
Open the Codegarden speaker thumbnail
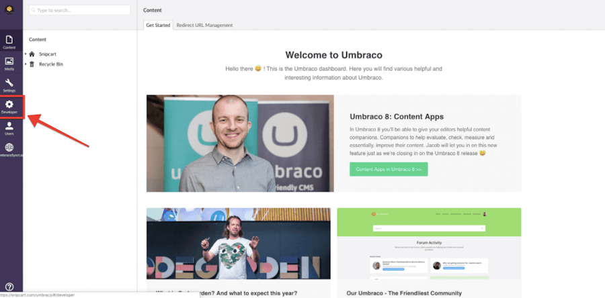(239, 244)
